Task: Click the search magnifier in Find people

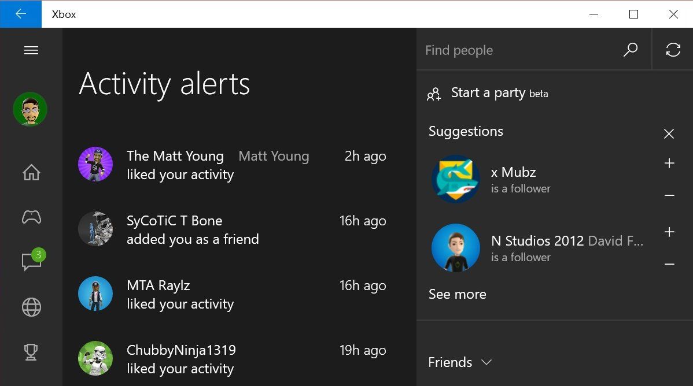Action: point(630,50)
